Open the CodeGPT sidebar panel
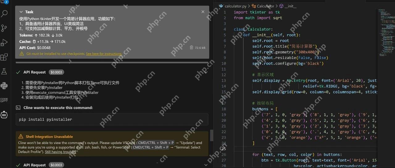Image resolution: width=395 pixels, height=168 pixels. [4, 100]
